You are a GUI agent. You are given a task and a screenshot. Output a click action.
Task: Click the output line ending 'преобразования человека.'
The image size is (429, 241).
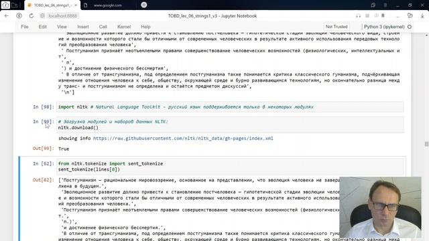point(97,204)
